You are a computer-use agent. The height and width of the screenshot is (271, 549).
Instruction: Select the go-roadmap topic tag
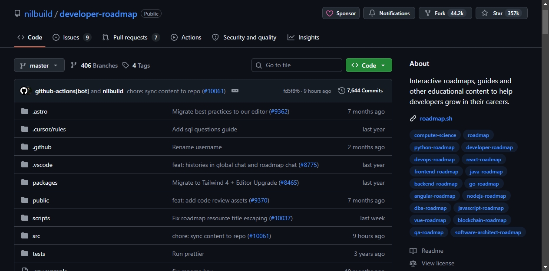coord(484,184)
